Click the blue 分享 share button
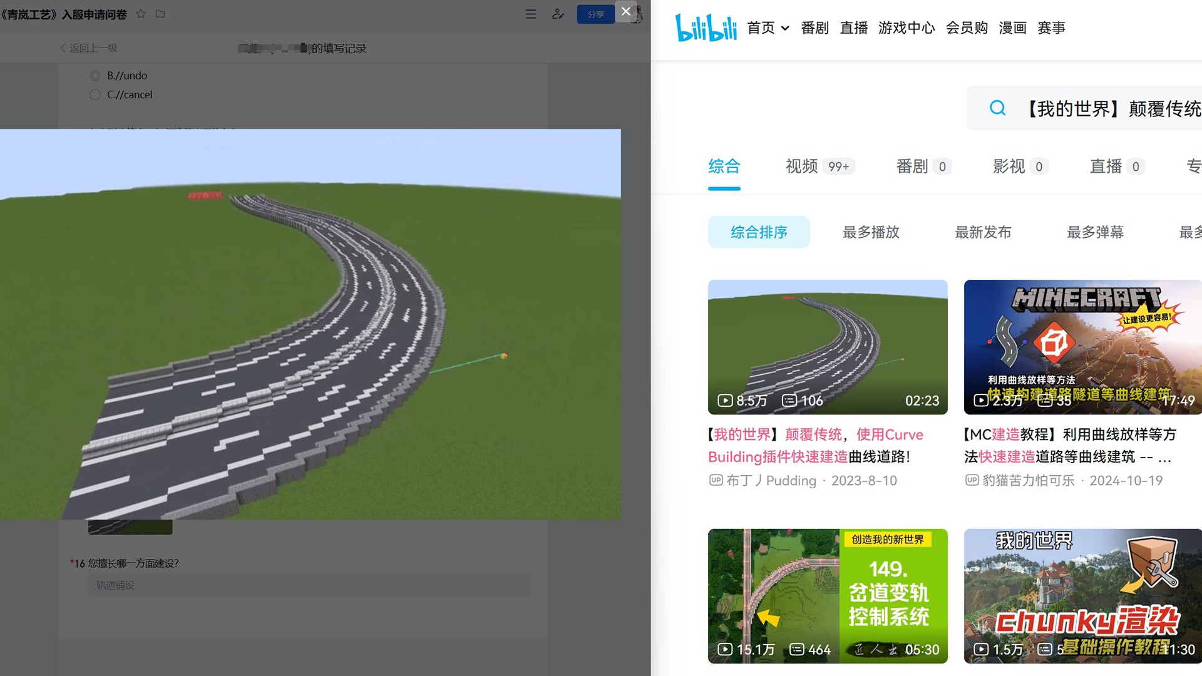1202x676 pixels. pyautogui.click(x=595, y=14)
